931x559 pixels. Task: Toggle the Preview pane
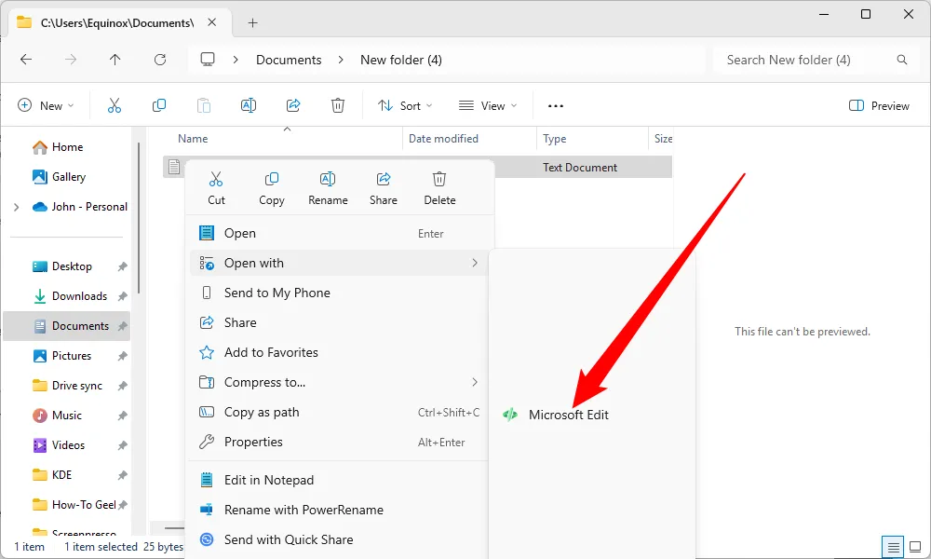click(878, 105)
